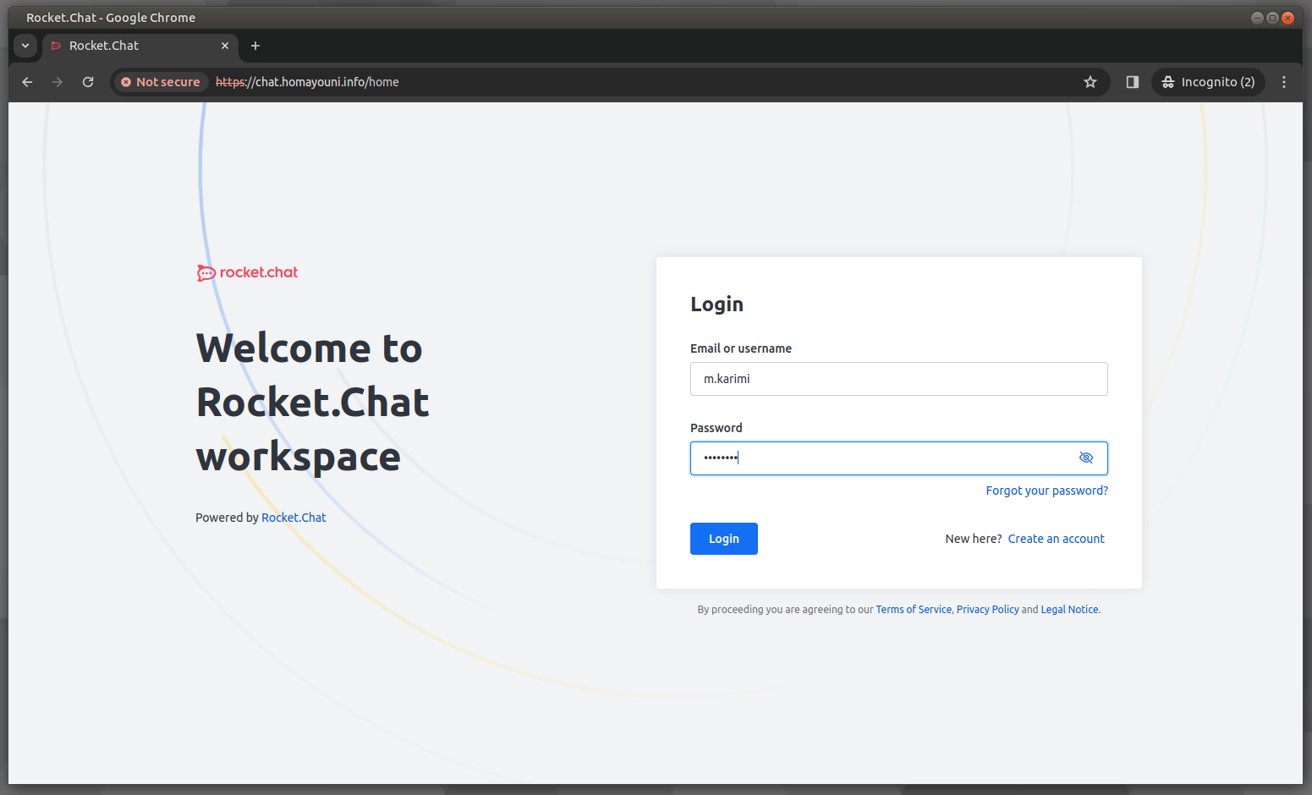Viewport: 1312px width, 795px height.
Task: Open the Legal Notice link
Action: point(1069,610)
